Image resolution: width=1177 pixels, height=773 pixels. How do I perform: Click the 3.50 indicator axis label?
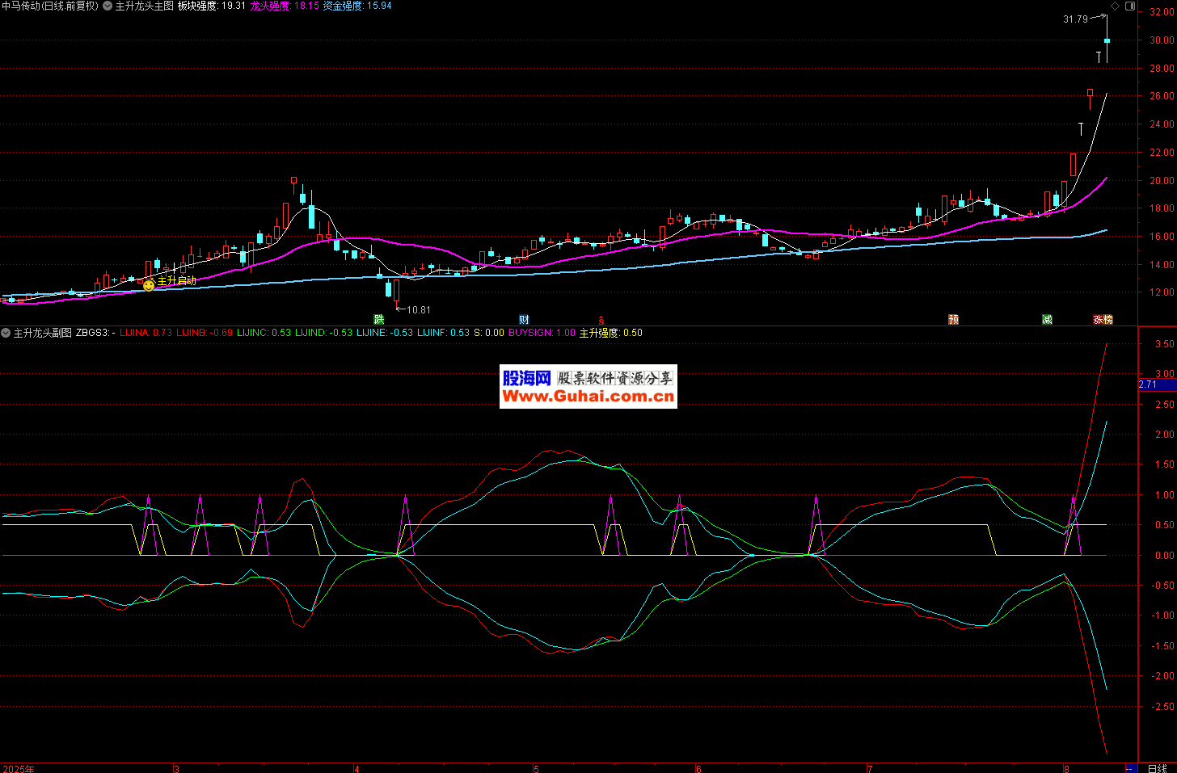coord(1164,344)
